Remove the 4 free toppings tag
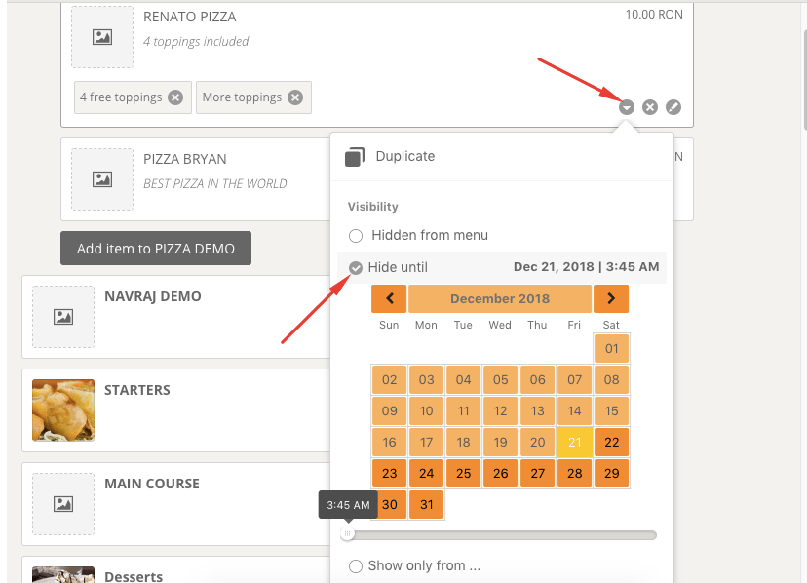Screen dimensions: 807x583 point(175,97)
